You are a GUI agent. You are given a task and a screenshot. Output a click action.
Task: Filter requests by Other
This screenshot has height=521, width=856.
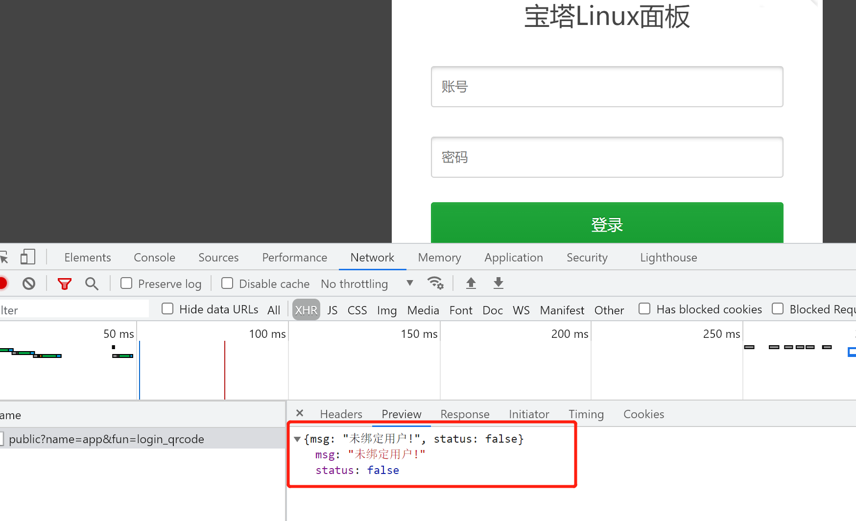coord(609,310)
